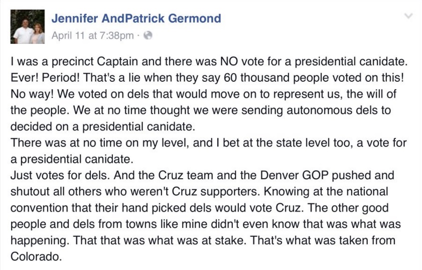Open the Jennifer AndPatrick Germond profile picture
Viewport: 422px width, 270px height.
tap(28, 27)
